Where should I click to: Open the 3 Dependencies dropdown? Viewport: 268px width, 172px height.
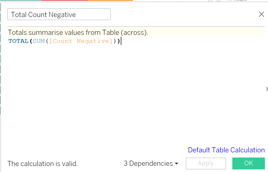tap(151, 163)
